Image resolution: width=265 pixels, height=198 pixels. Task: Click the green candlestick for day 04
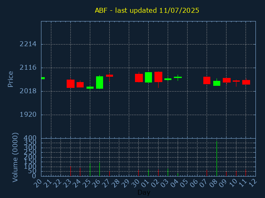(178, 78)
